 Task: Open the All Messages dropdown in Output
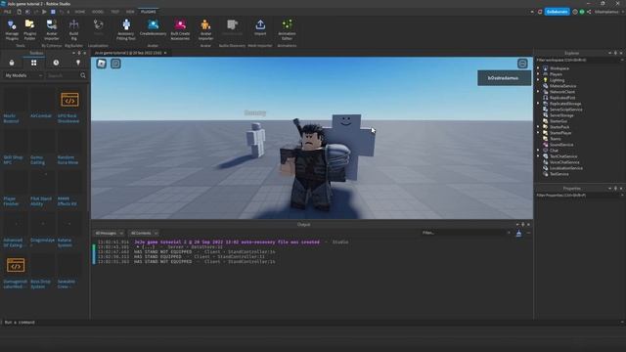tap(109, 233)
